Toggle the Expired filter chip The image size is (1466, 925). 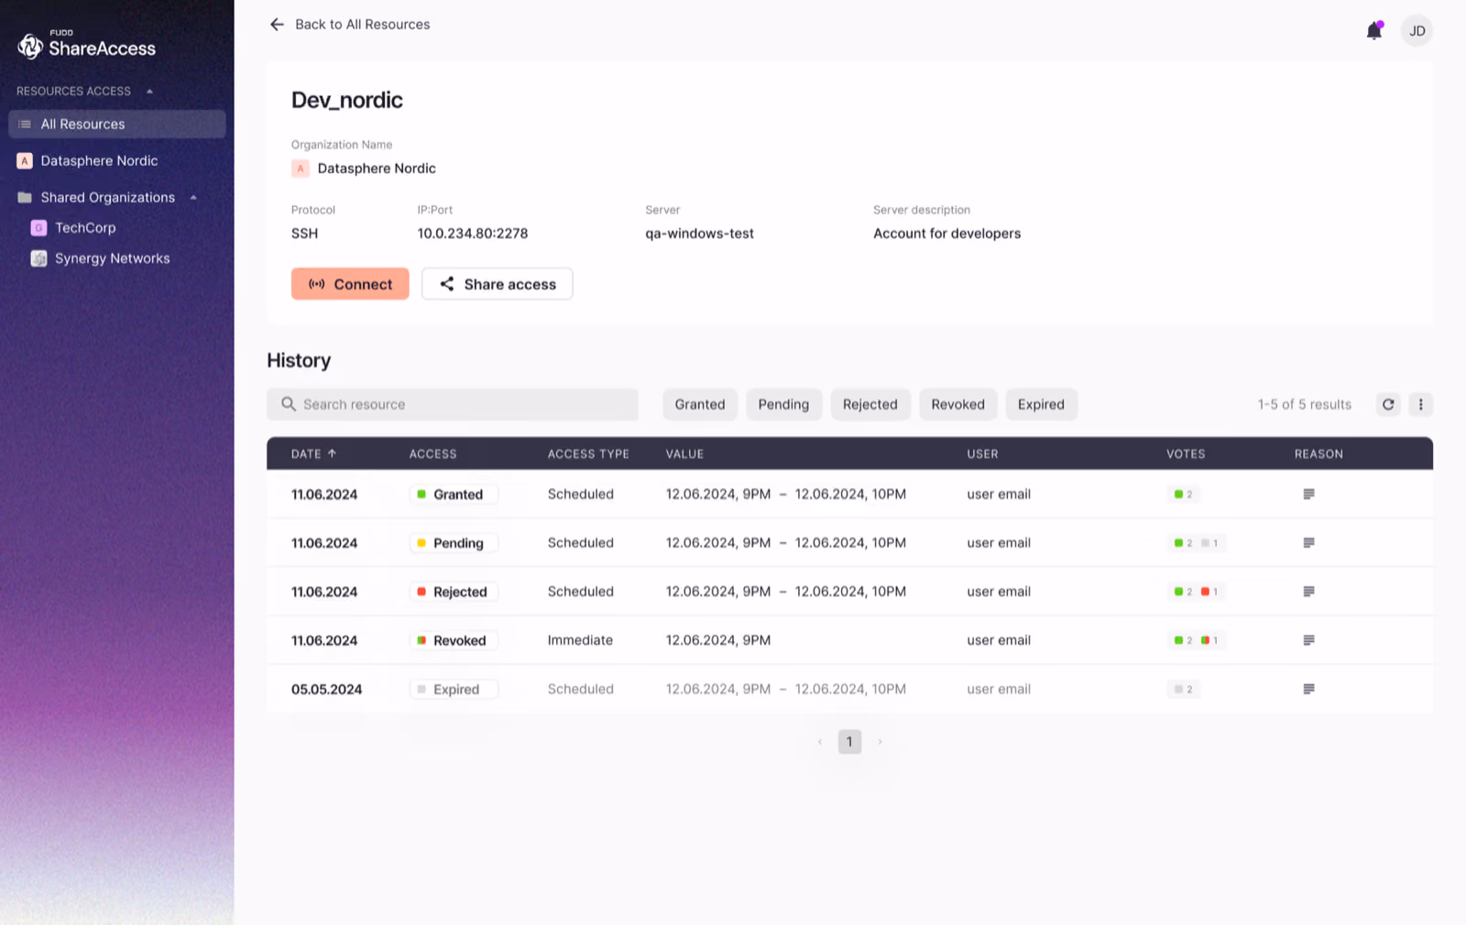tap(1041, 404)
